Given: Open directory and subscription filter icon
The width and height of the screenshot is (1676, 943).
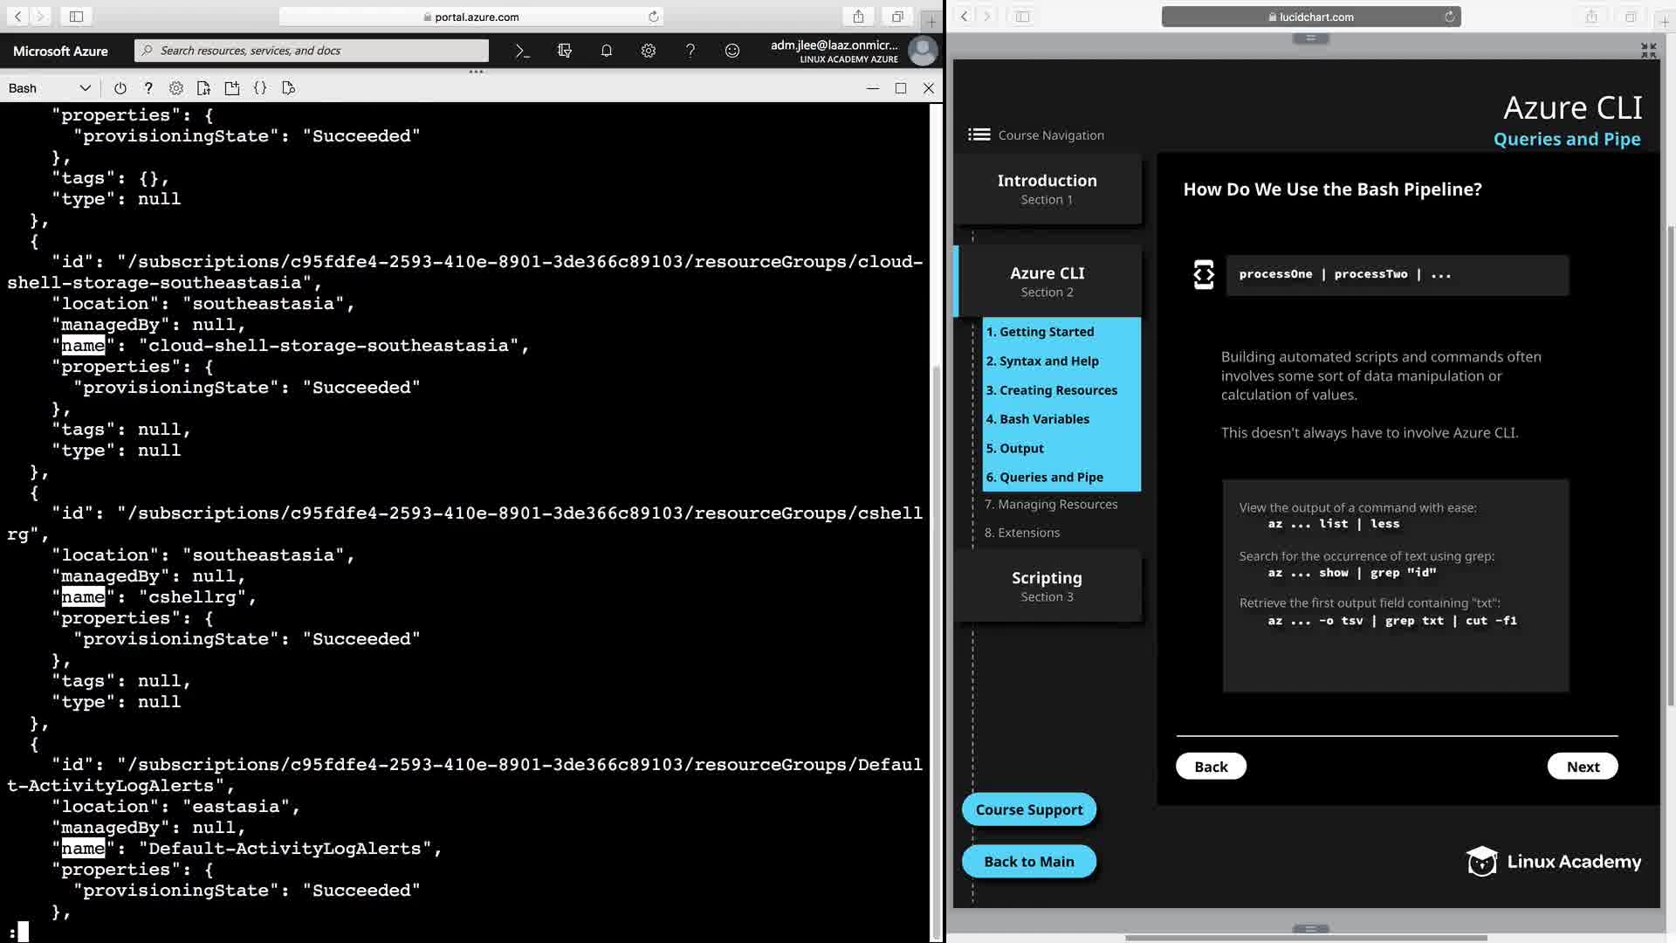Looking at the screenshot, I should coord(564,51).
